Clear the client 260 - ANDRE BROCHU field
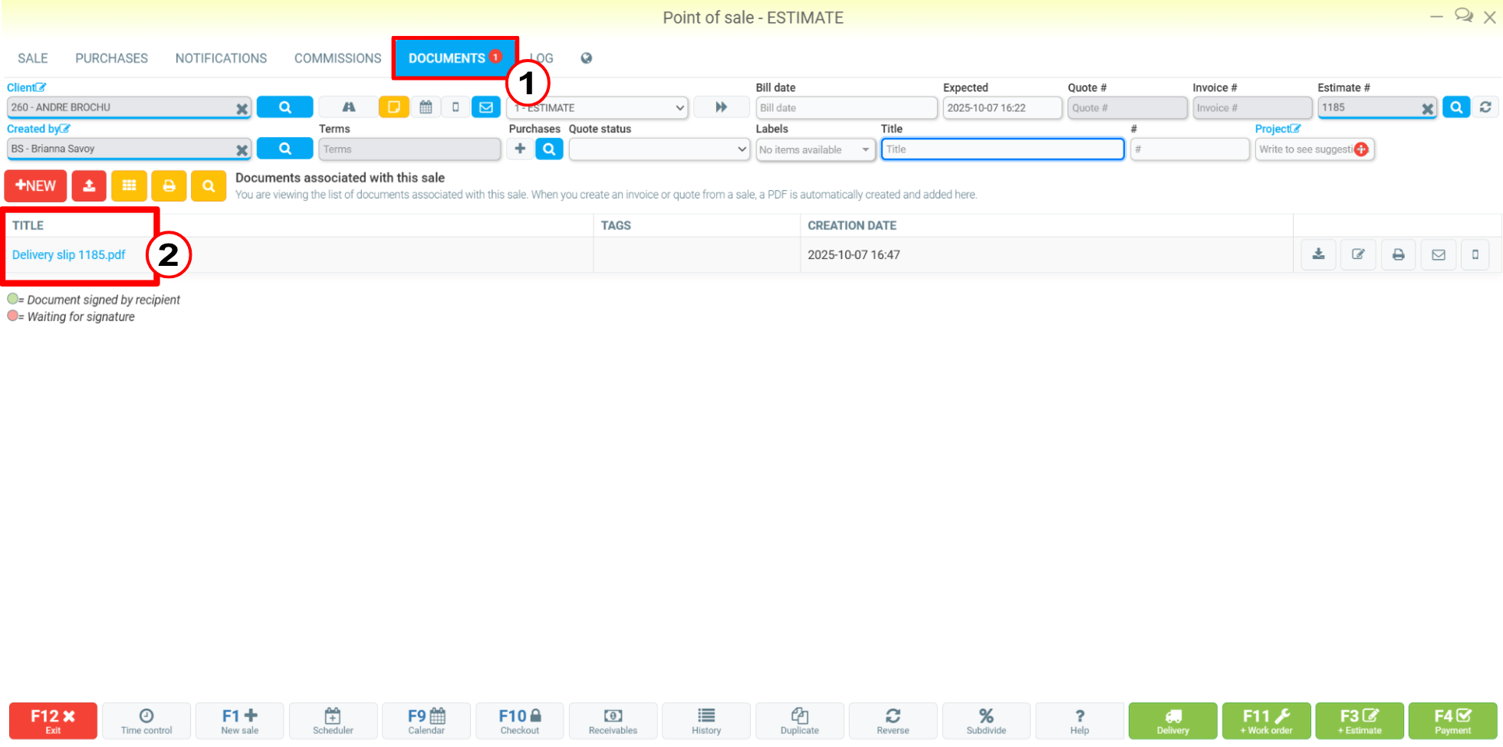 242,108
